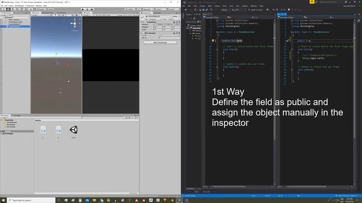Click Attach to Unity button
Screen dimensions: 362x203
(256, 10)
